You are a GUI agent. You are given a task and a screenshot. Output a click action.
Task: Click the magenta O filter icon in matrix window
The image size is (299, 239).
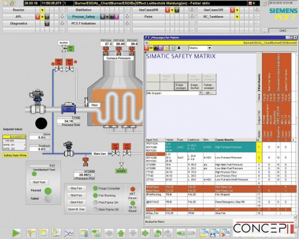161,48
